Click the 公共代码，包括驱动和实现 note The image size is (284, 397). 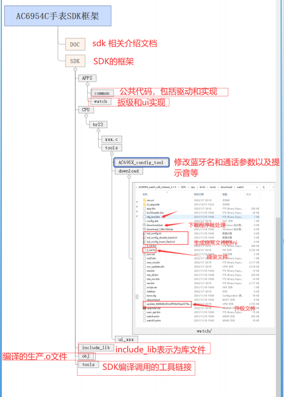[x=168, y=92]
